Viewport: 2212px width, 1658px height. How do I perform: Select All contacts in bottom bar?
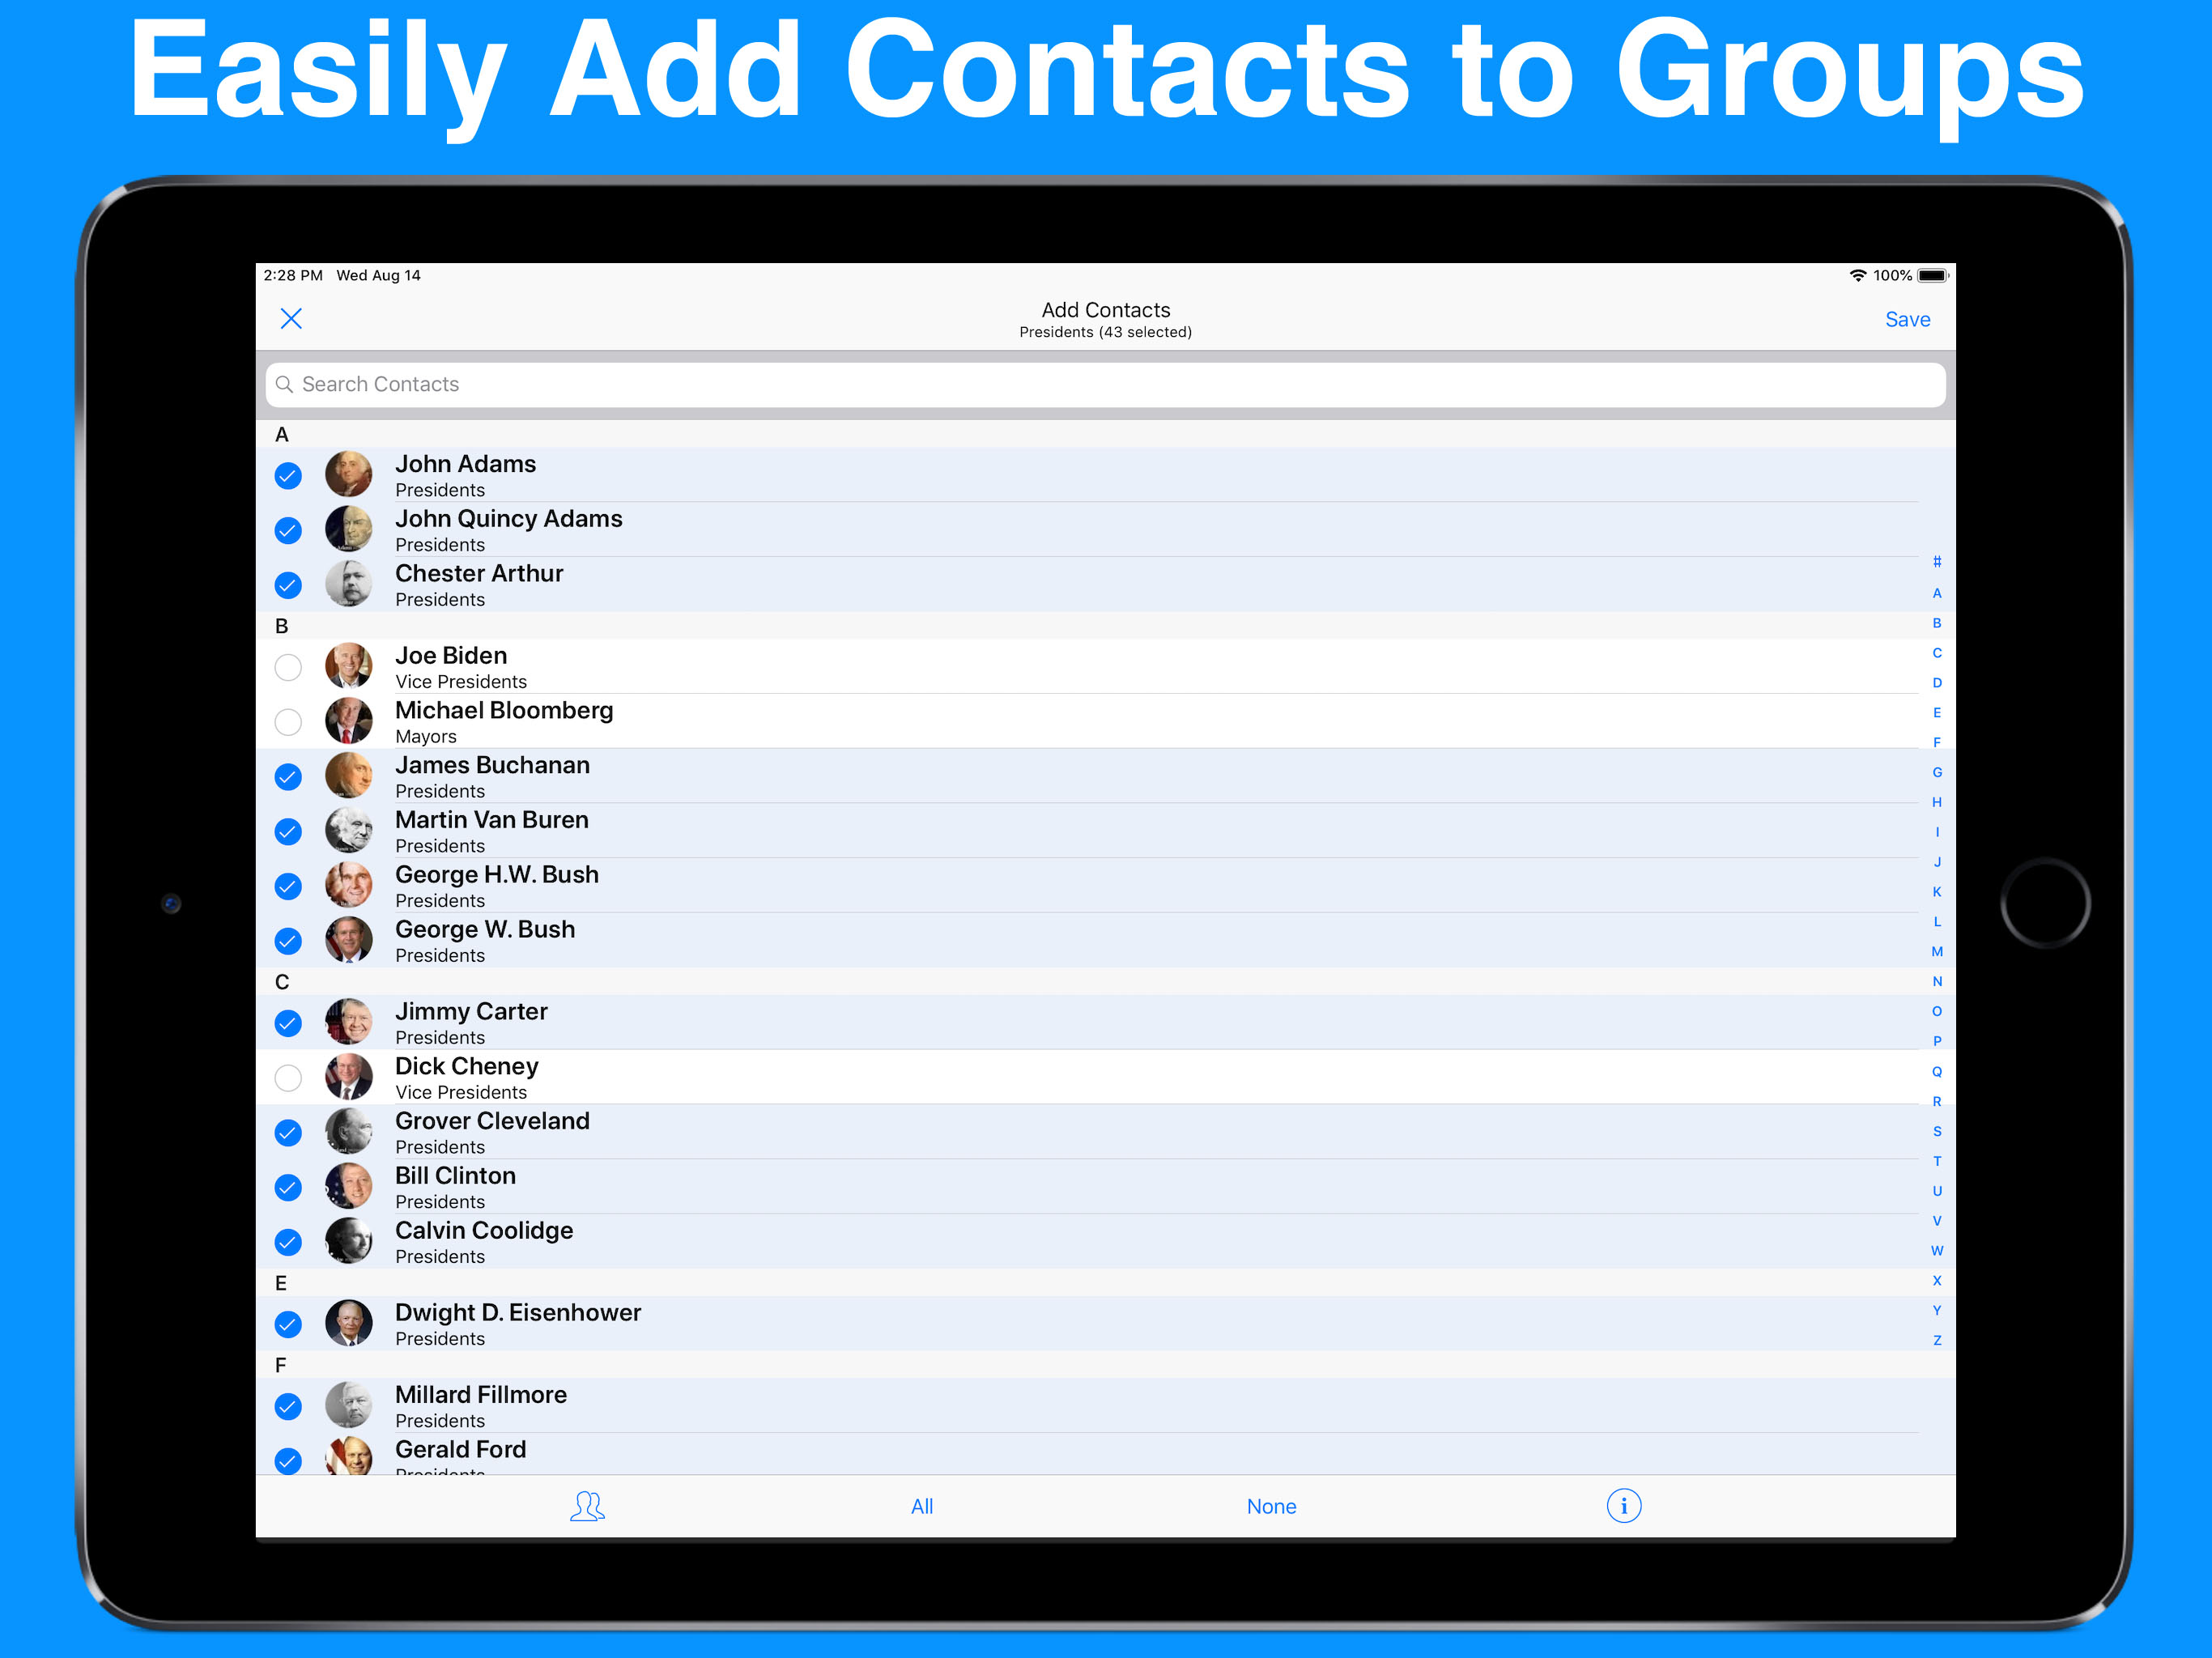pos(922,1507)
